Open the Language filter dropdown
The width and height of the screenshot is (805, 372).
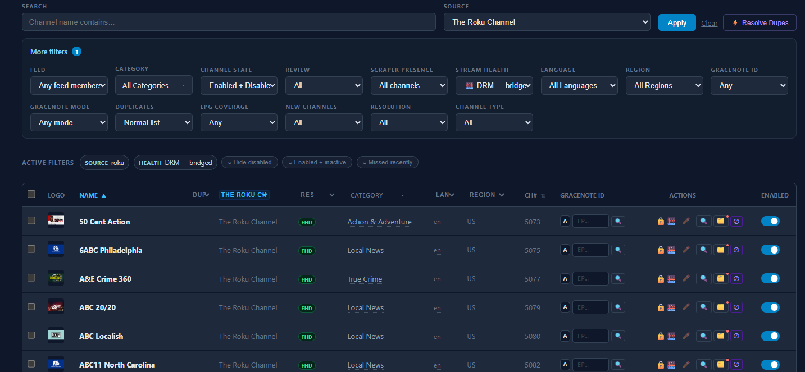point(579,85)
